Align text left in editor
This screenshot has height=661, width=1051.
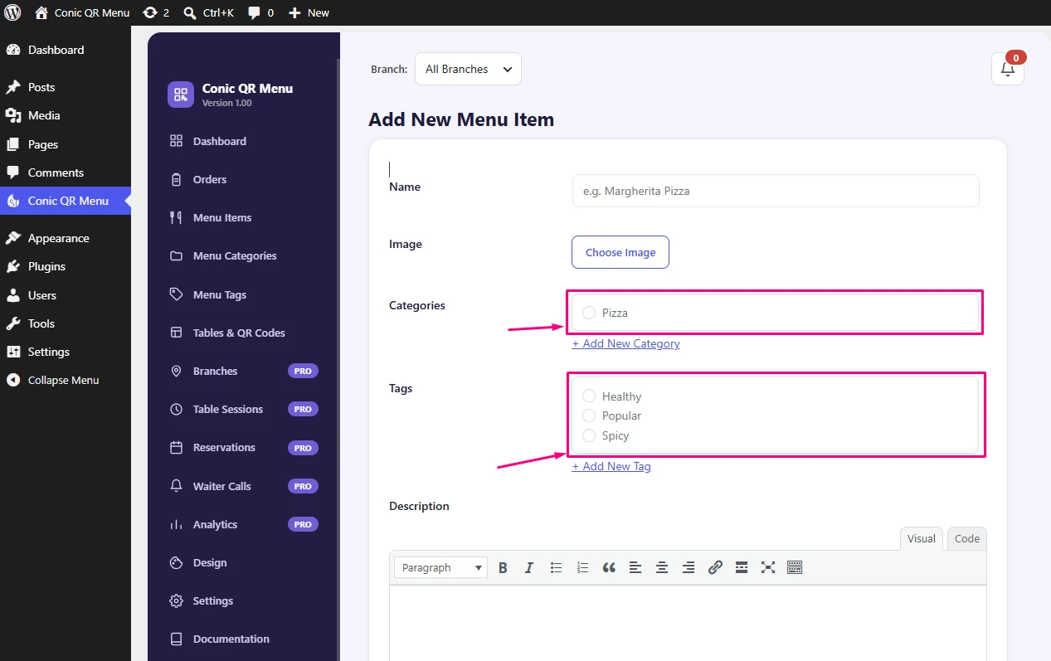pyautogui.click(x=635, y=567)
